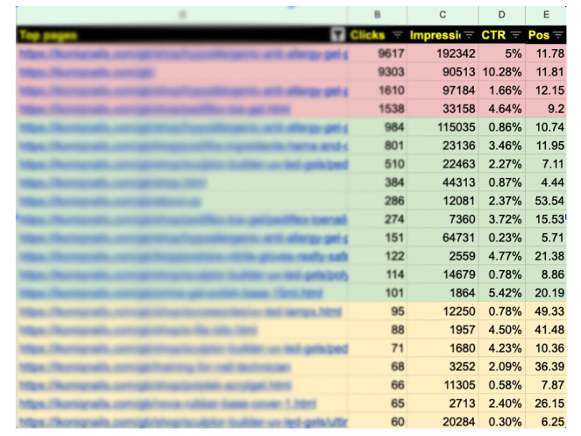Select the clicks cell showing 9303
This screenshot has height=436, width=581.
coord(377,72)
